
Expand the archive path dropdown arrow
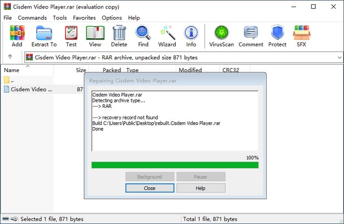339,57
